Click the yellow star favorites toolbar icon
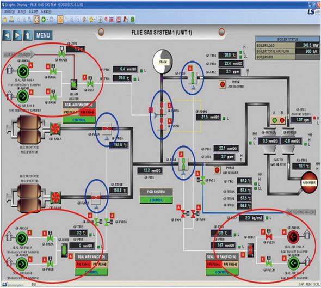 click(x=91, y=20)
